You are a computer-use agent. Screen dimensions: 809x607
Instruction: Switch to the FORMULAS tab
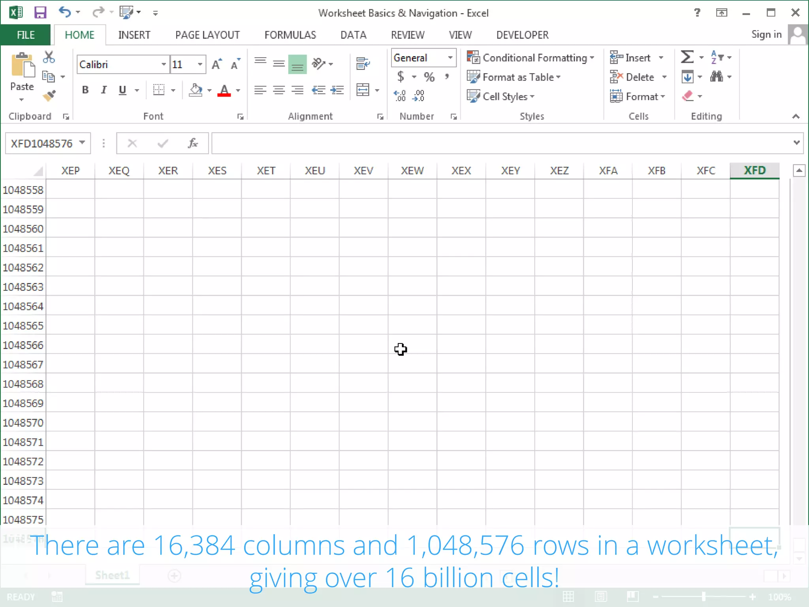pos(290,35)
